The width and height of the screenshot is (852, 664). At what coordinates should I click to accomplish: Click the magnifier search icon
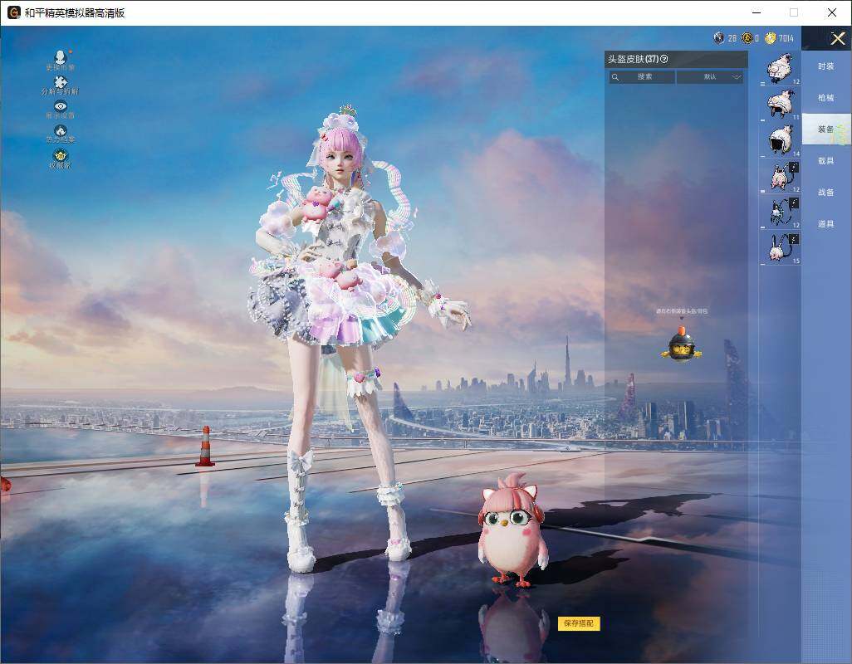tap(615, 77)
